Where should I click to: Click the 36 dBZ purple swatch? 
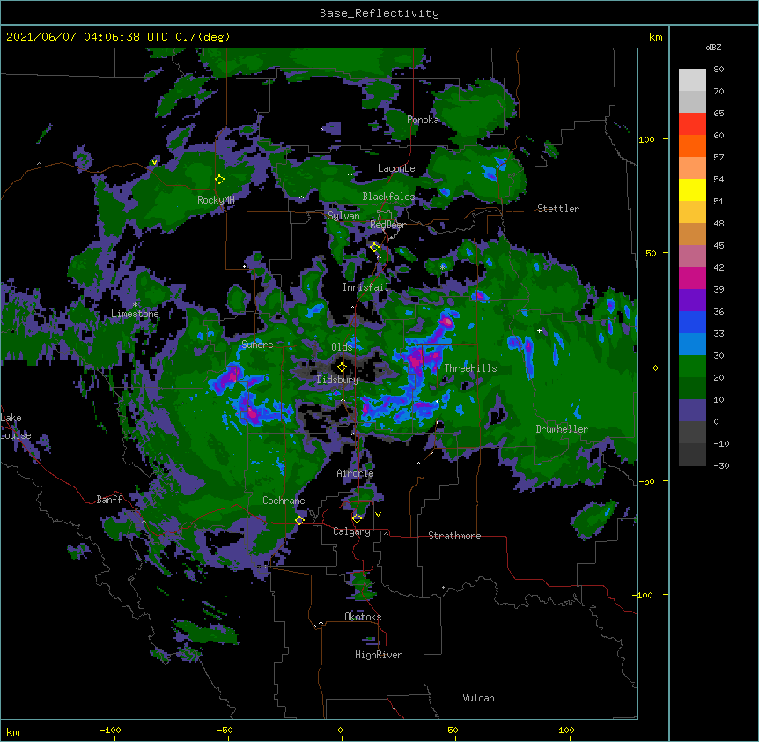pyautogui.click(x=692, y=301)
